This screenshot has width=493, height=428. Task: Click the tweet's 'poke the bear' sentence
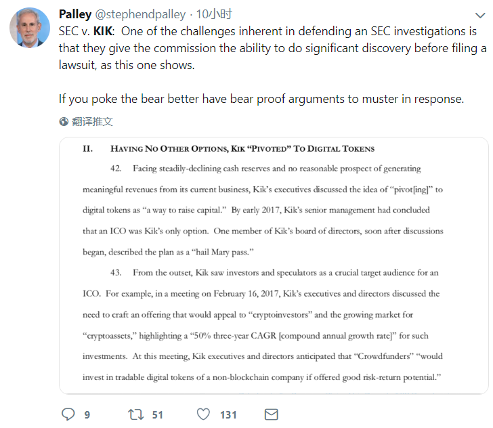261,99
